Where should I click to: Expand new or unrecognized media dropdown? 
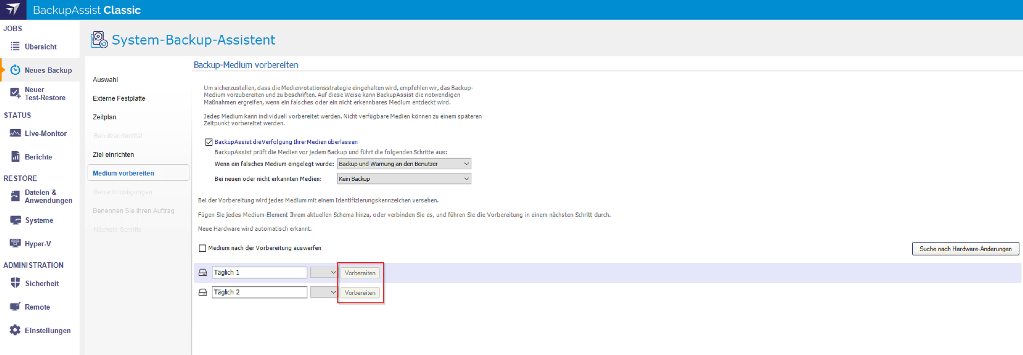click(404, 179)
